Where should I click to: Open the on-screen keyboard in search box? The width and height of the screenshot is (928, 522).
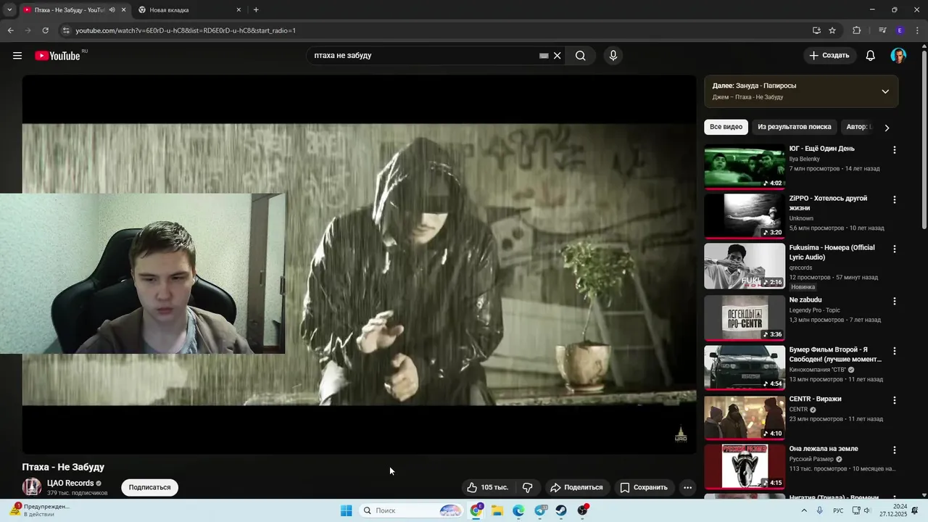[544, 56]
